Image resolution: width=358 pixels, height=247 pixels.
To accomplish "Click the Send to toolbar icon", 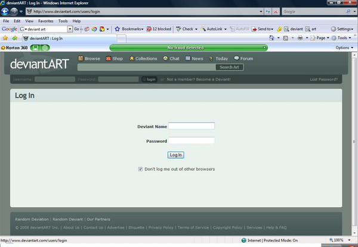I will click(x=254, y=29).
